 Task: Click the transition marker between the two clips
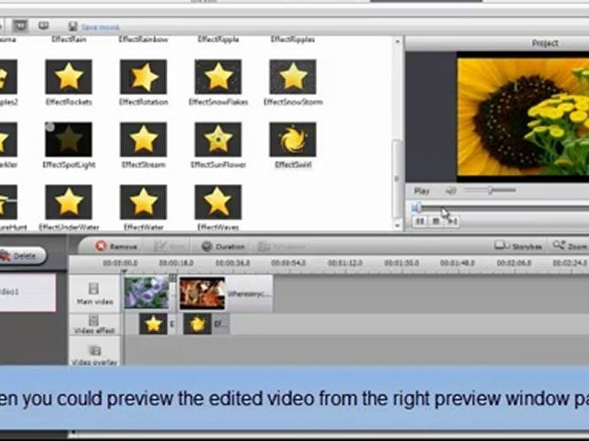pos(172,278)
